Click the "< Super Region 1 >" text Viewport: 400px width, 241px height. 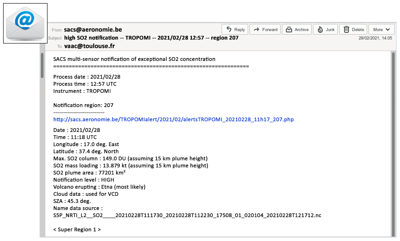pos(77,229)
